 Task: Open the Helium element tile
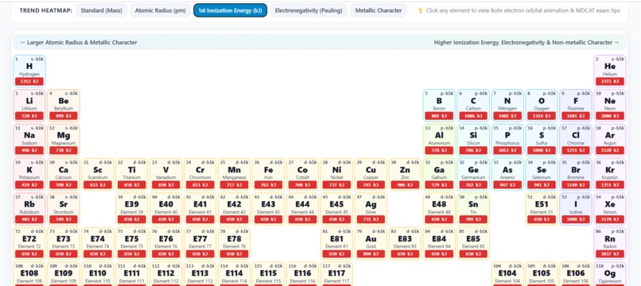tap(610, 71)
